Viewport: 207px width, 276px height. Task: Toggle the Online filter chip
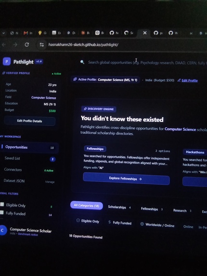(x=188, y=227)
